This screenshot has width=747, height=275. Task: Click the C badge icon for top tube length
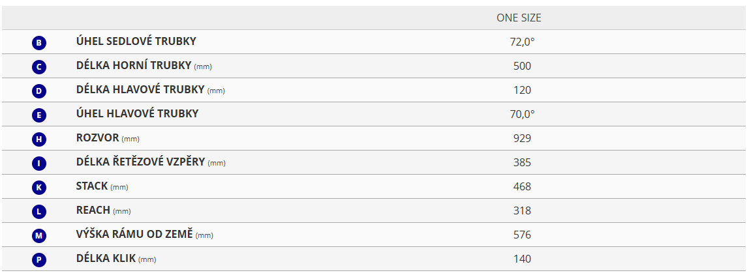click(x=39, y=67)
